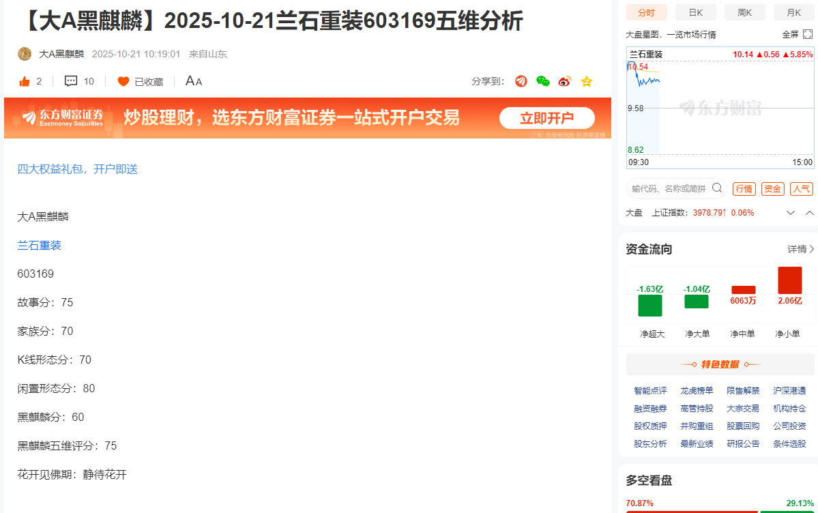Open 资金流向 详情 link
This screenshot has height=513, width=818.
tap(800, 250)
